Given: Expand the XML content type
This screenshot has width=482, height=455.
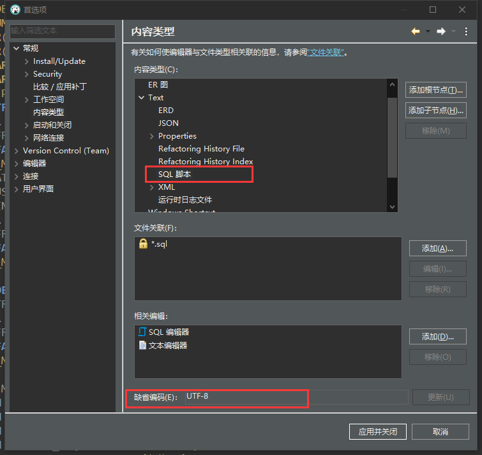Looking at the screenshot, I should (151, 187).
